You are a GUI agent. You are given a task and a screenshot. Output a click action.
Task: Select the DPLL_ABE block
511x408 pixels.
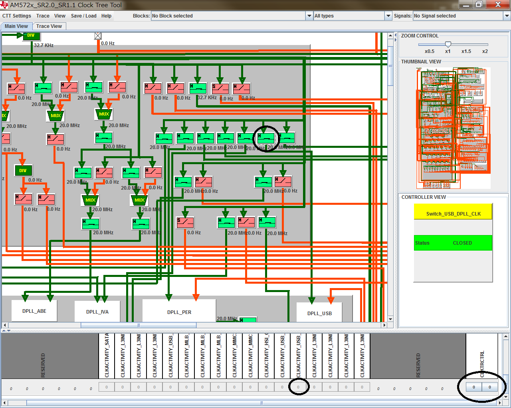pyautogui.click(x=34, y=311)
